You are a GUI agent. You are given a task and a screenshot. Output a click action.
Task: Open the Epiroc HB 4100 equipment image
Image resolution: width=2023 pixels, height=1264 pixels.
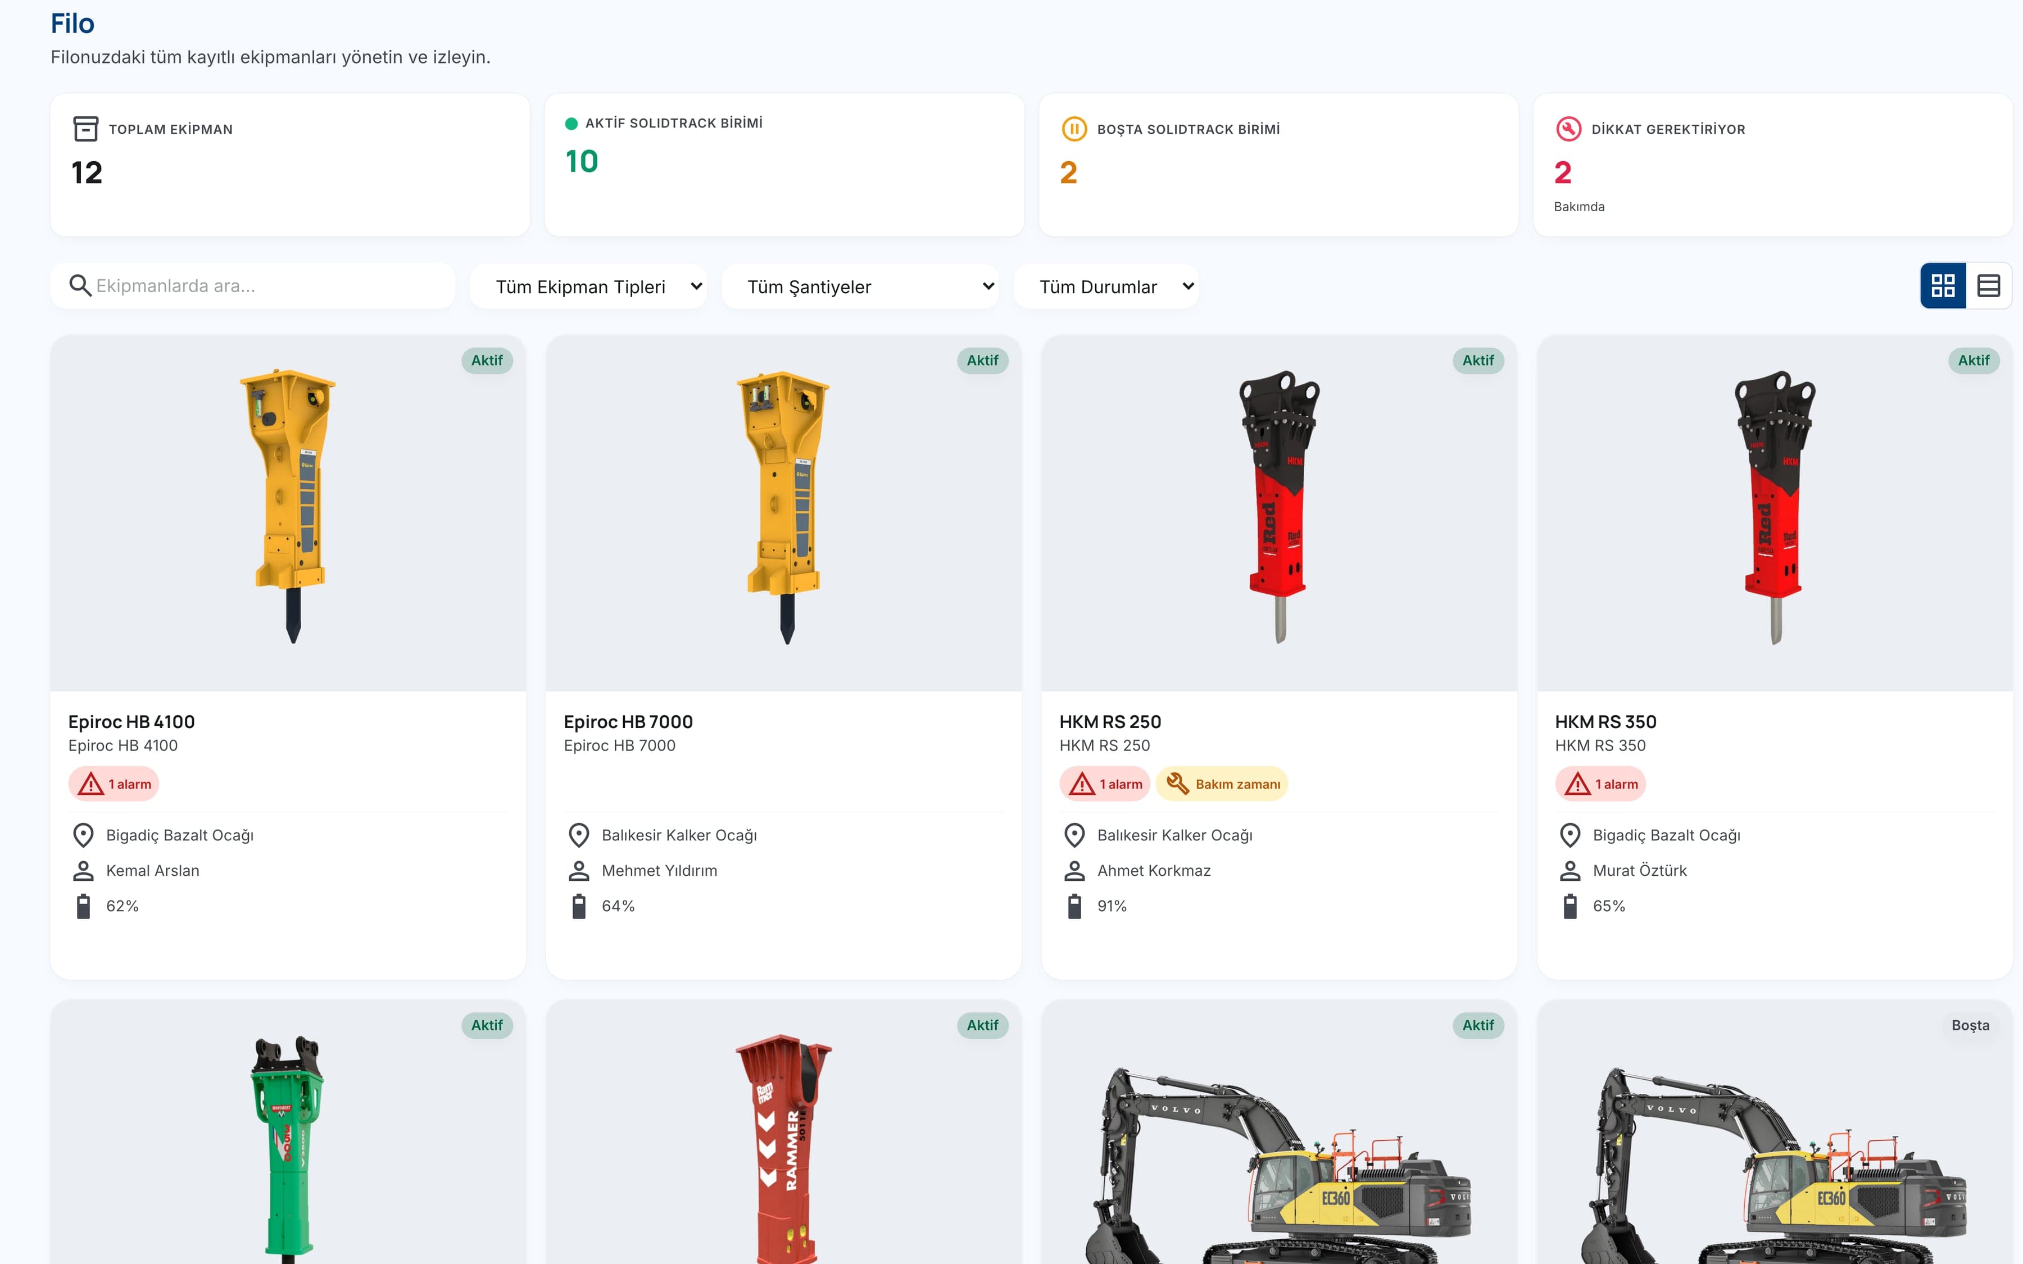tap(288, 513)
